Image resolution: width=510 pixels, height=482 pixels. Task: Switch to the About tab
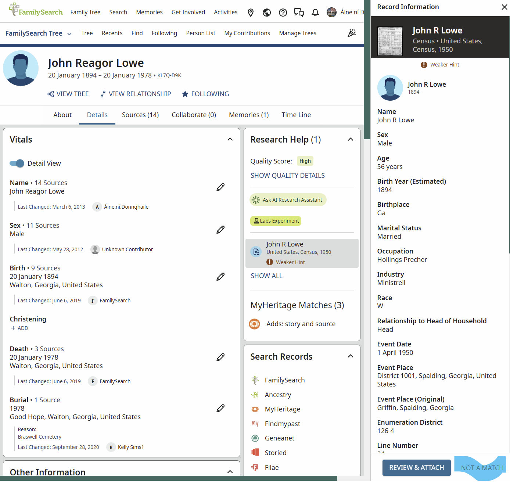click(62, 115)
